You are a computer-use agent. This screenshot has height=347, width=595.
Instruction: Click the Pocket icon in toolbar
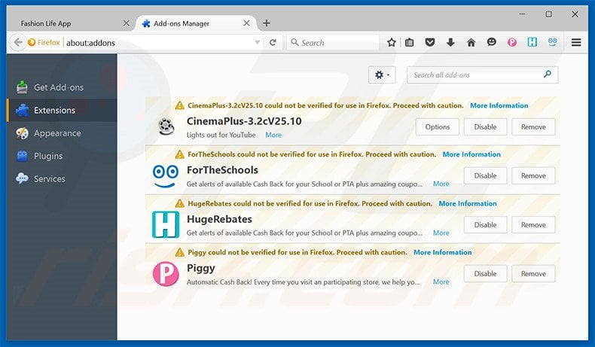coord(430,42)
